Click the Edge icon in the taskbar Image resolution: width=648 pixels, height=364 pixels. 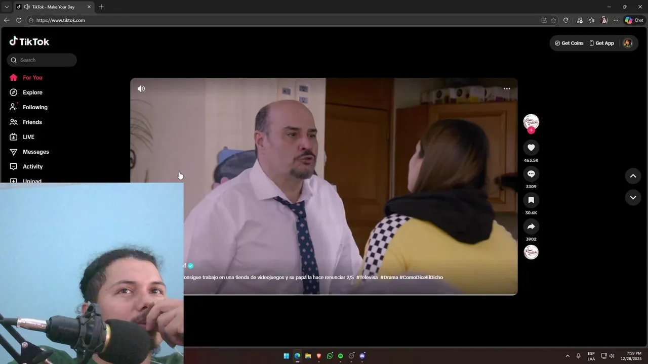[x=297, y=356]
